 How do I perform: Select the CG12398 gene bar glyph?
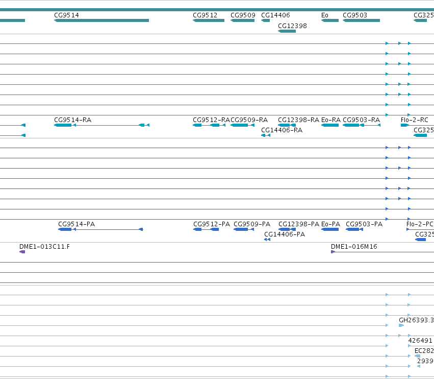tap(287, 31)
